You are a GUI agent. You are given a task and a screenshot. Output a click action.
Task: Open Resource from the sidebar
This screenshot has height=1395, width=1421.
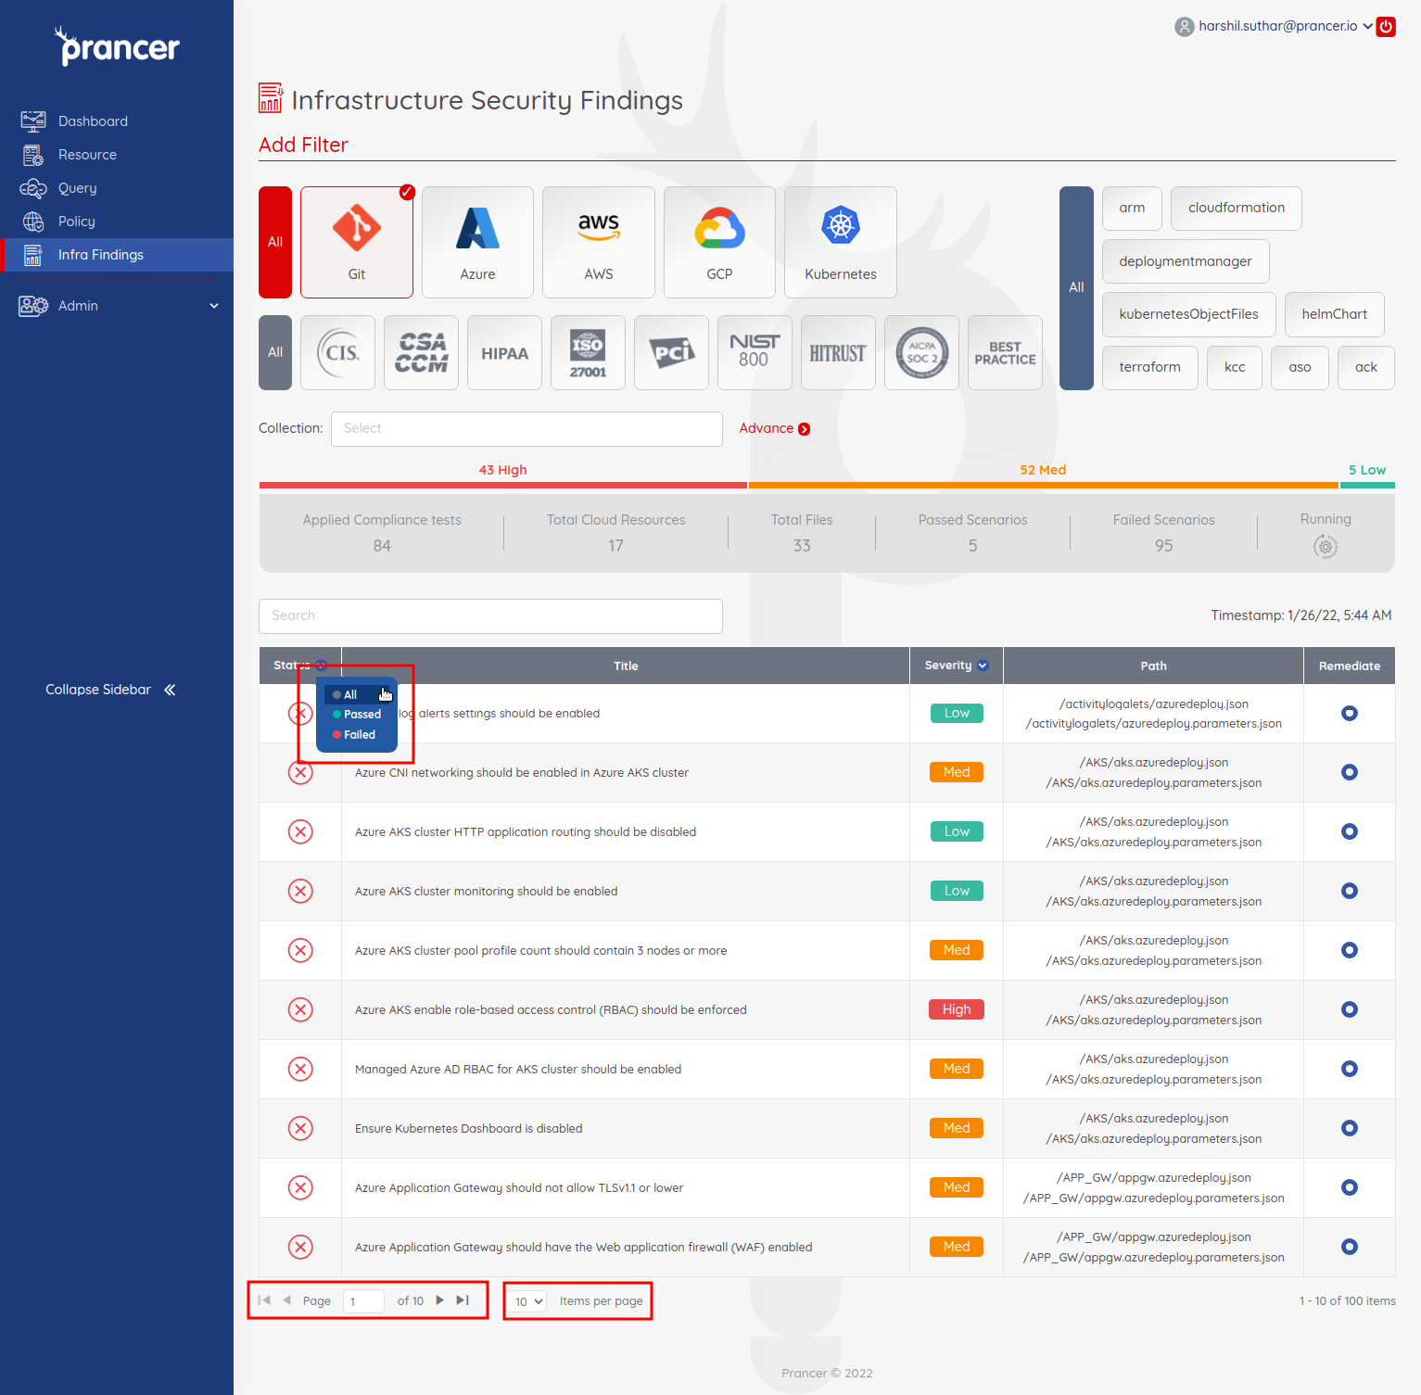[x=117, y=155]
